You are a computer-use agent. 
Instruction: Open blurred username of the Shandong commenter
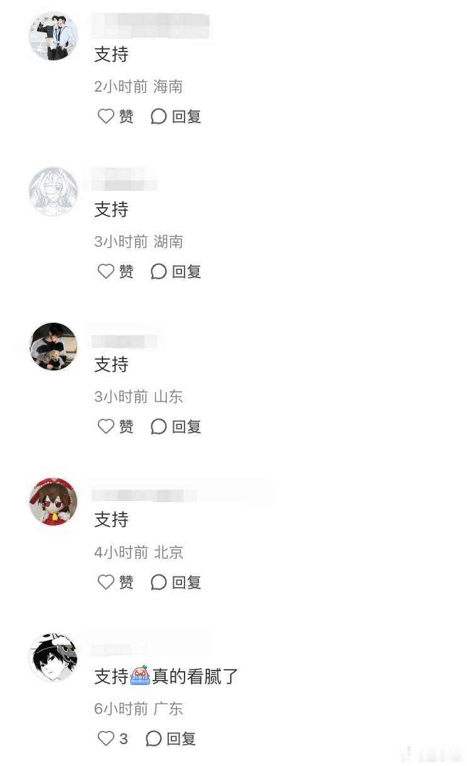tap(124, 341)
